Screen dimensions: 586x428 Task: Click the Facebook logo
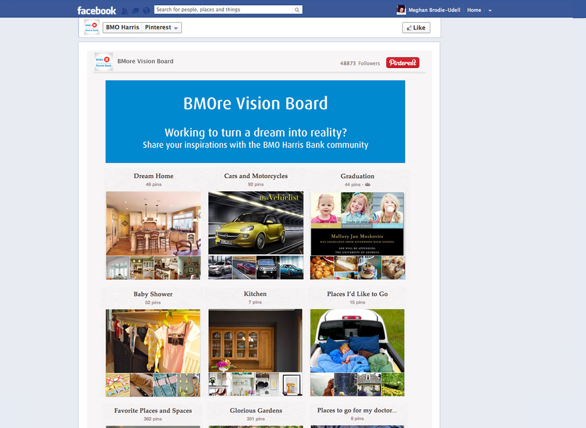(x=97, y=10)
